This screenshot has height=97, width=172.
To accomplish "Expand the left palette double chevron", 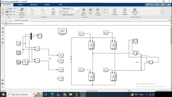I will click(3, 87).
